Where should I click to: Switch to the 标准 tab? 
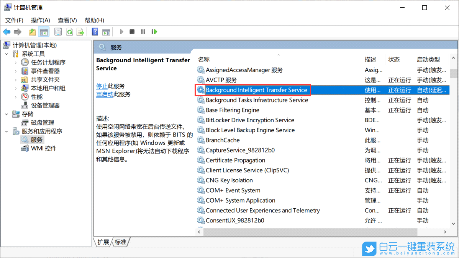click(120, 242)
